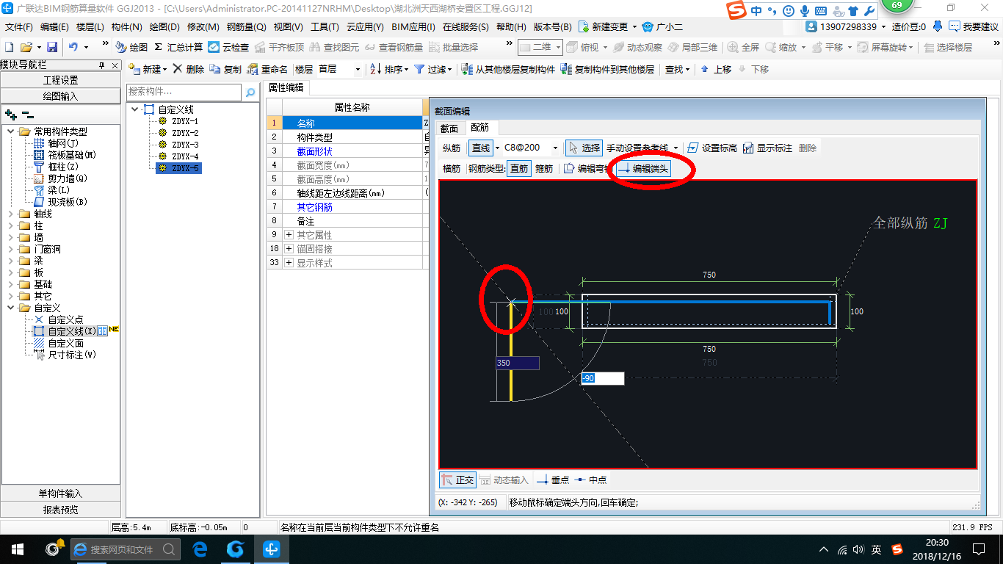The image size is (1003, 564).
Task: Switch to the 截面 tab
Action: pos(449,128)
